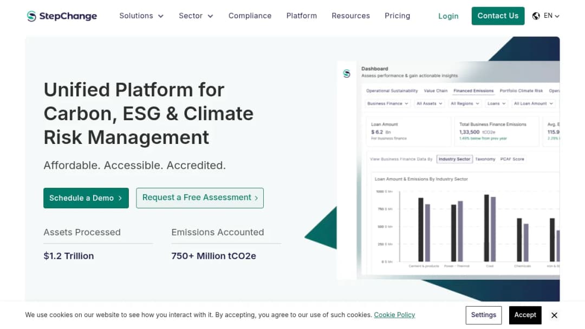
Task: Click the Loan Amount $6.2 Bn card
Action: click(408, 131)
